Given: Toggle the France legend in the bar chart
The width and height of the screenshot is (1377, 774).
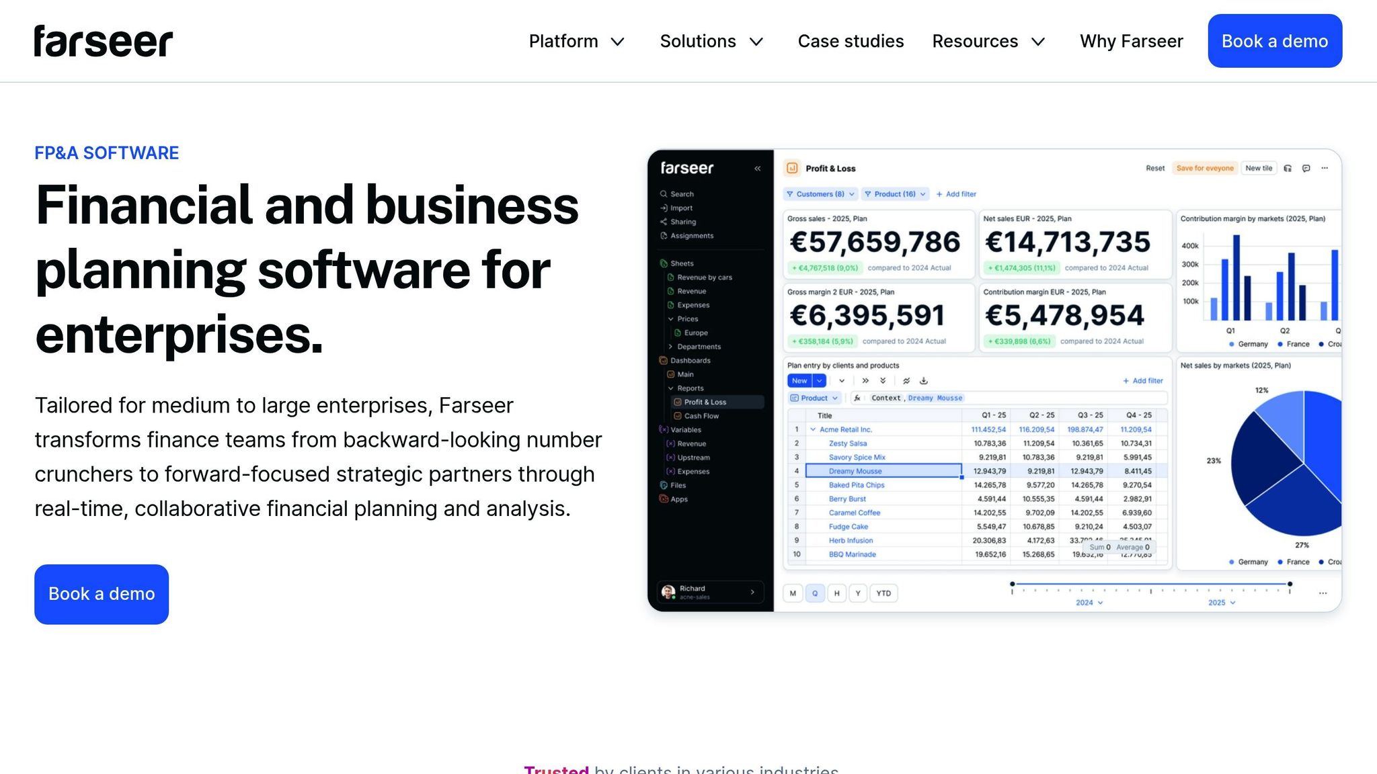Looking at the screenshot, I should coord(1294,344).
